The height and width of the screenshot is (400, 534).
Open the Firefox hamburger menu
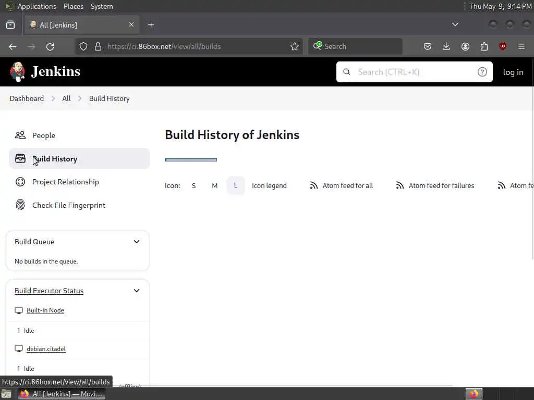tap(521, 46)
